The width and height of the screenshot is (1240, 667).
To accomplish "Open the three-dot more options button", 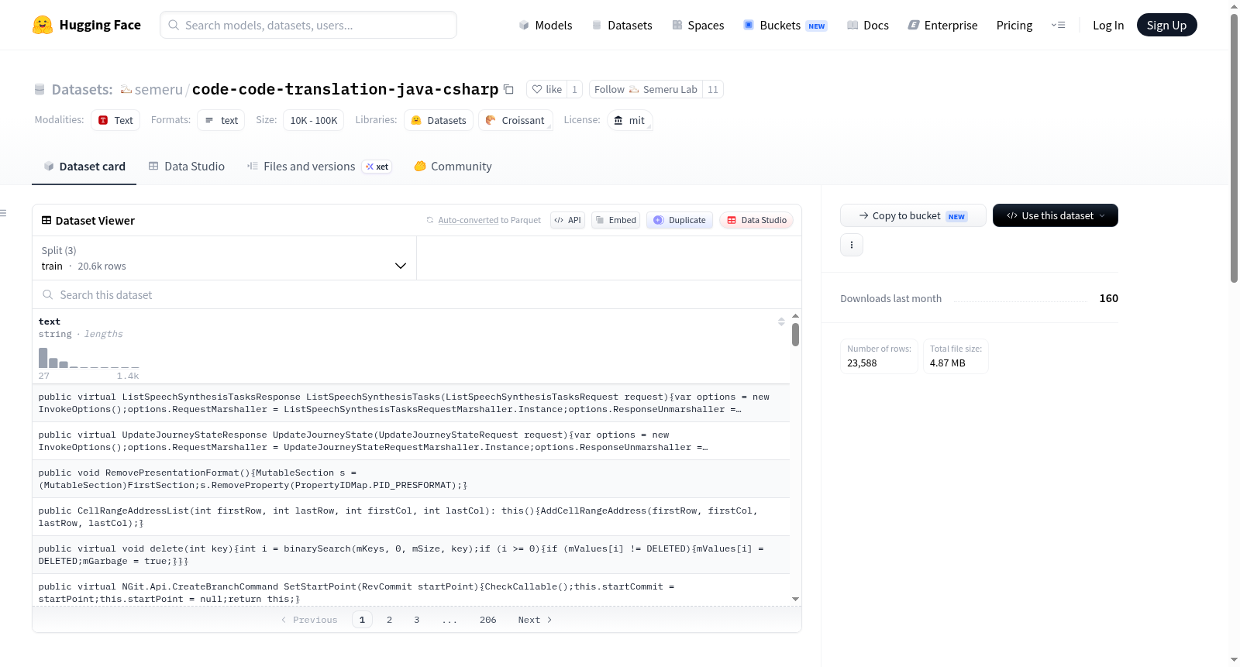I will [x=852, y=245].
